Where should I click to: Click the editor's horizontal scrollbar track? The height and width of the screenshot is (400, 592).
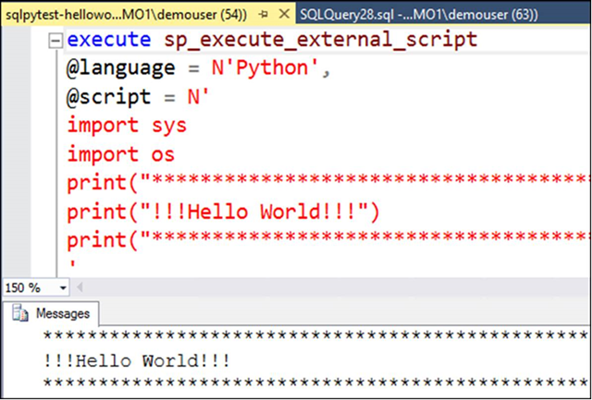click(x=324, y=287)
